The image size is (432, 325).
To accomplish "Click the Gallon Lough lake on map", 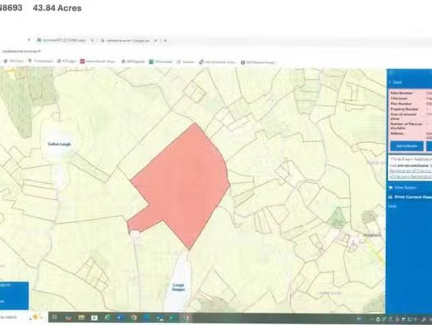I will 59,145.
